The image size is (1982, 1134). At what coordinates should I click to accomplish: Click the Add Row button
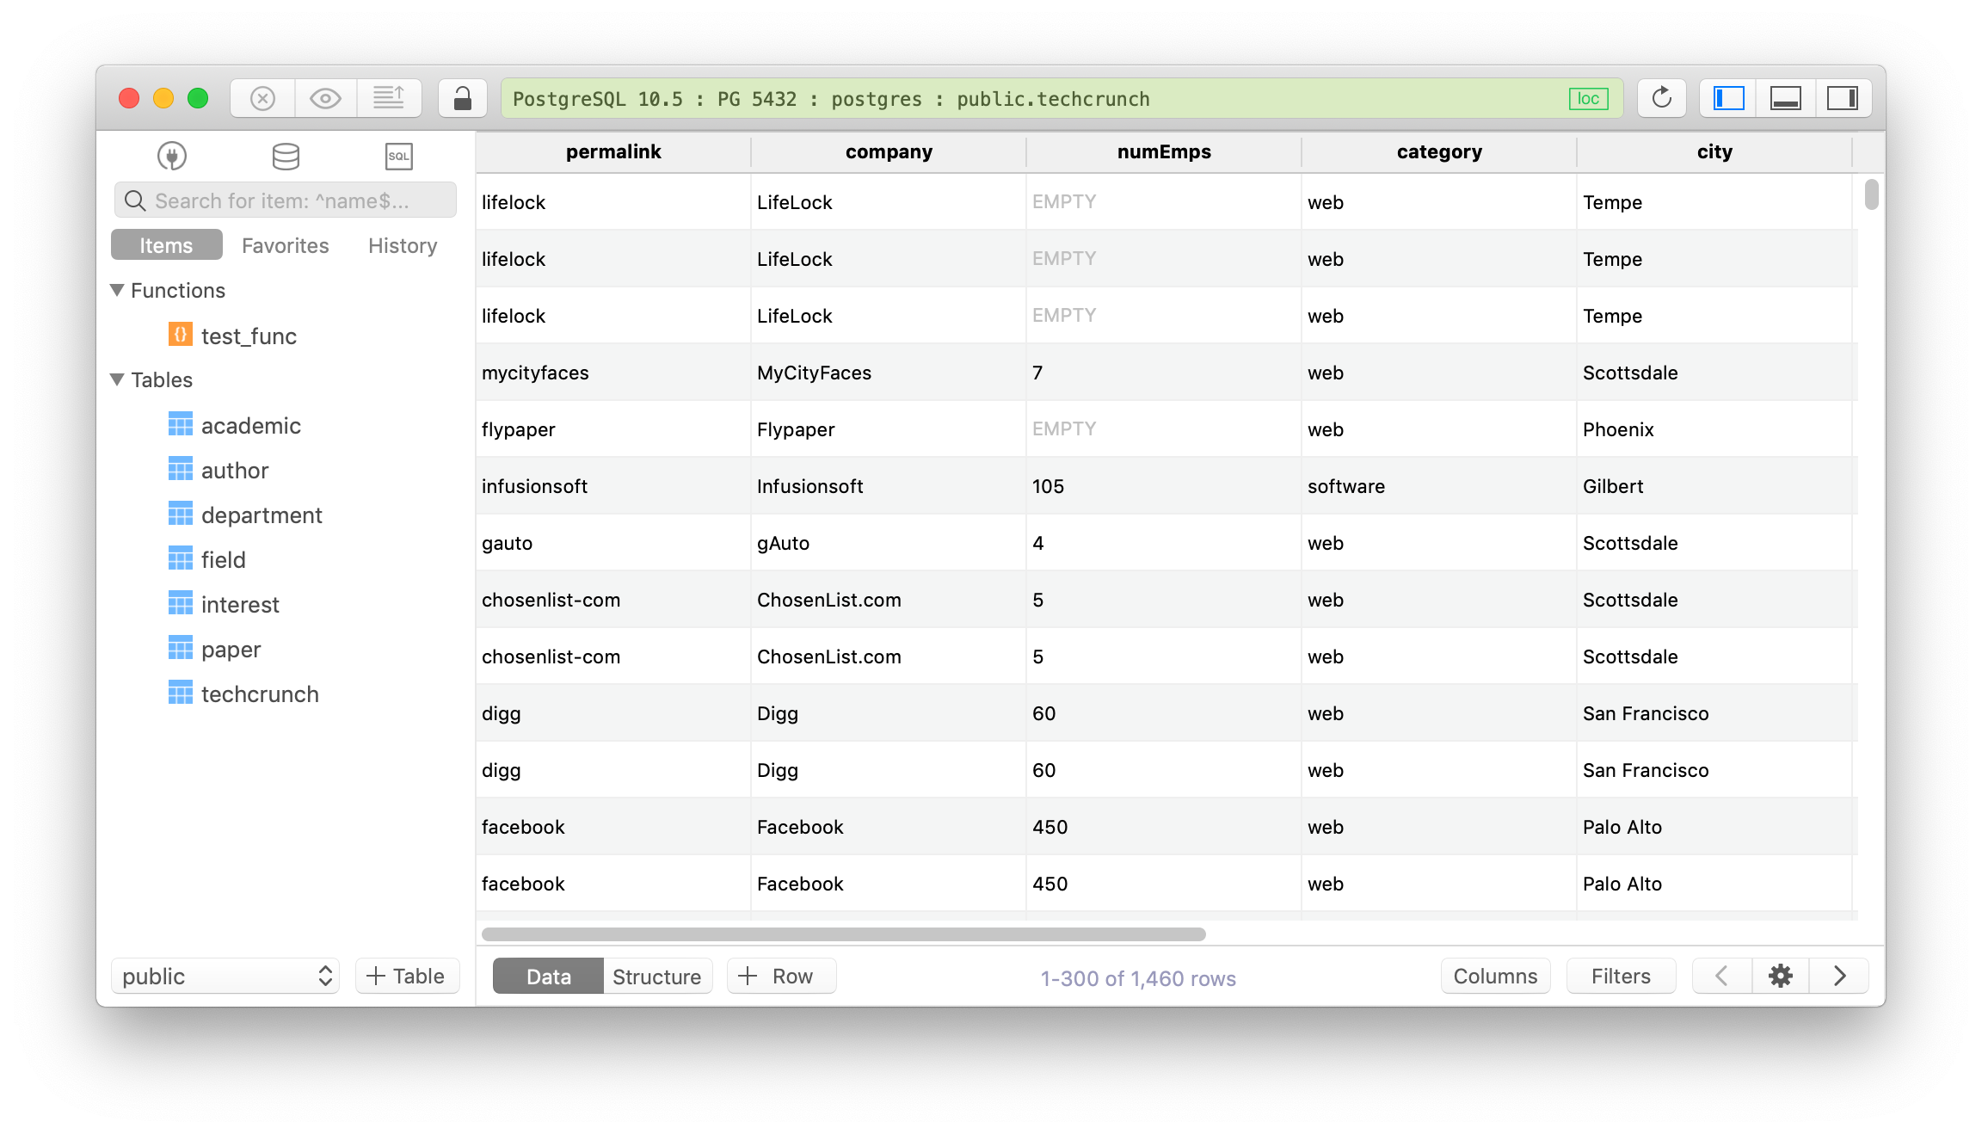coord(779,976)
